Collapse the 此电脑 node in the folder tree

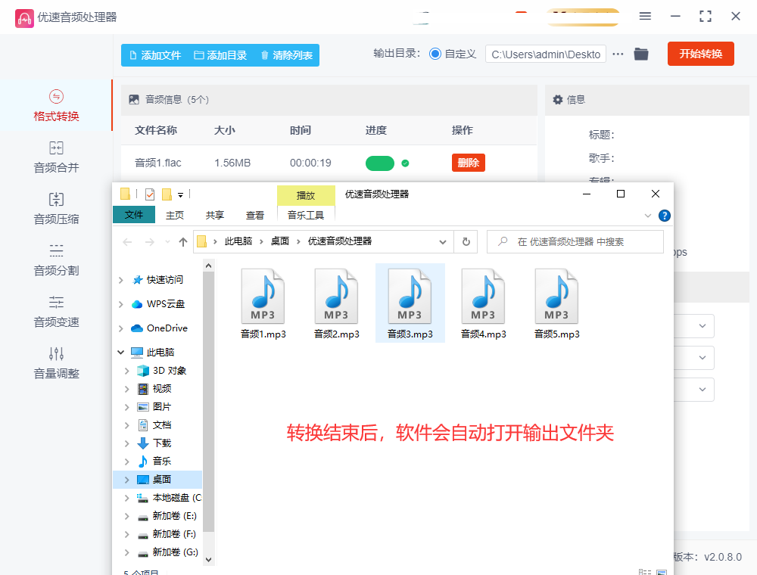click(x=120, y=352)
